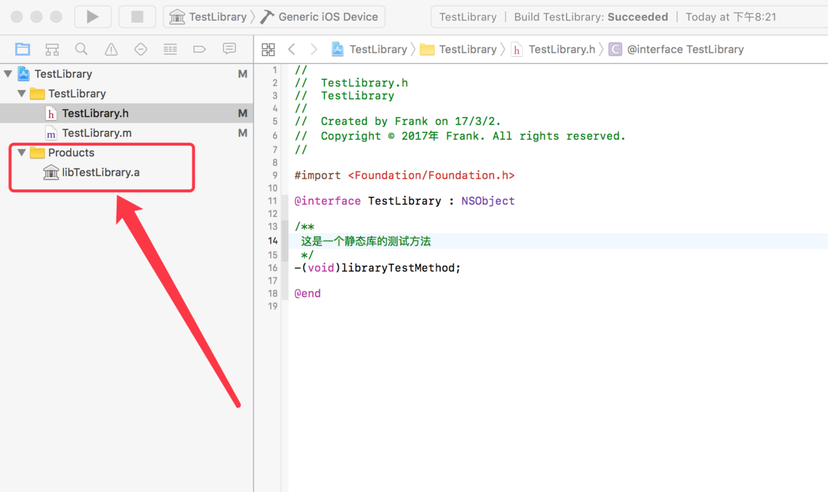Click the 'Created by Frank' comment
Image resolution: width=828 pixels, height=492 pixels.
(x=397, y=121)
